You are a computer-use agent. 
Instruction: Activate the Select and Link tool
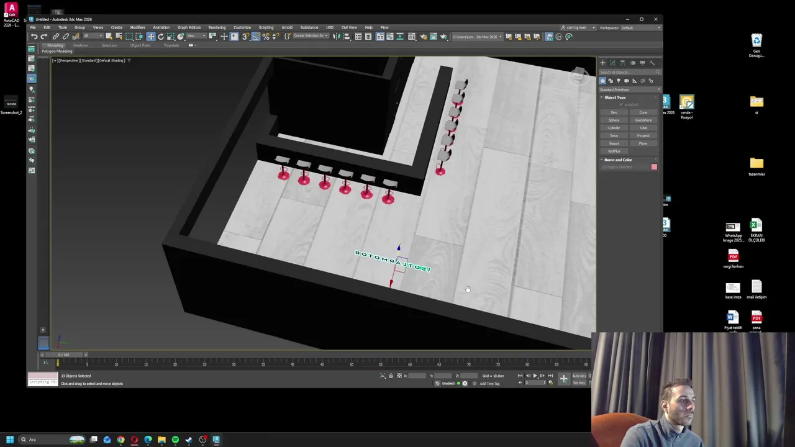[x=56, y=36]
